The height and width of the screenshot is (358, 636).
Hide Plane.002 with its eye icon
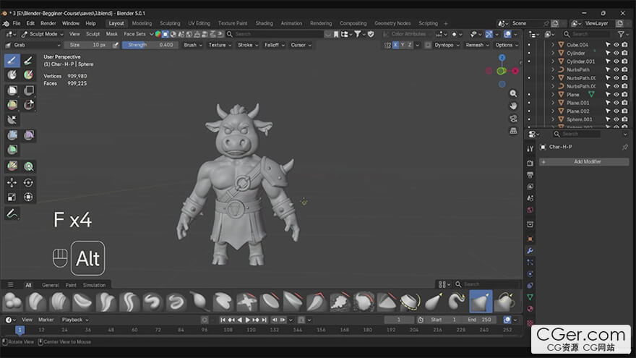(616, 111)
